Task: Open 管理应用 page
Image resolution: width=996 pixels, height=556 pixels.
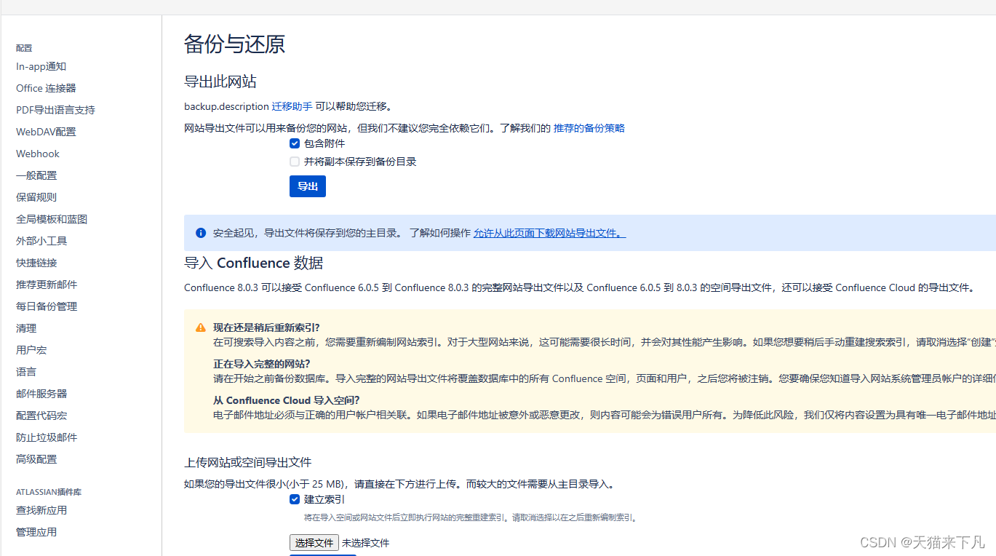Action: pos(36,532)
